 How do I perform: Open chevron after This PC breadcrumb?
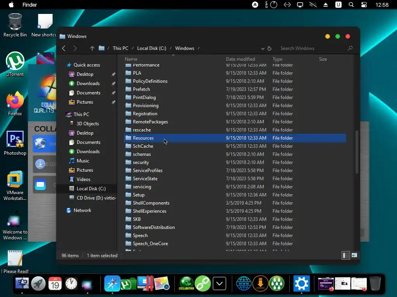(x=133, y=48)
